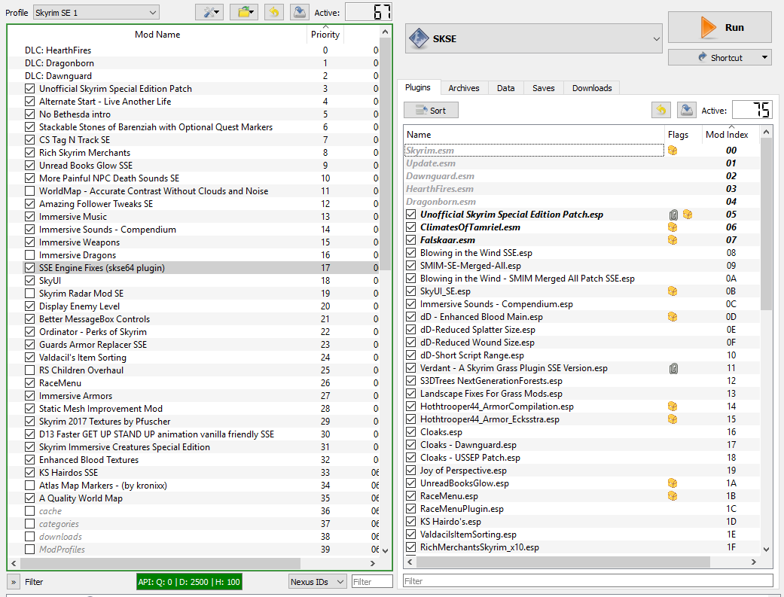Switch to the Archives tab
Screen dimensions: 784x597
point(463,88)
